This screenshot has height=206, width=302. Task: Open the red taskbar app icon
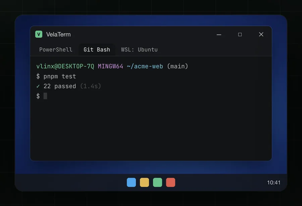pyautogui.click(x=171, y=182)
